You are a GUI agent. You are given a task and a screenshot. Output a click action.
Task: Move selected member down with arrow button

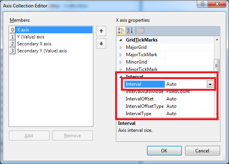[101, 43]
